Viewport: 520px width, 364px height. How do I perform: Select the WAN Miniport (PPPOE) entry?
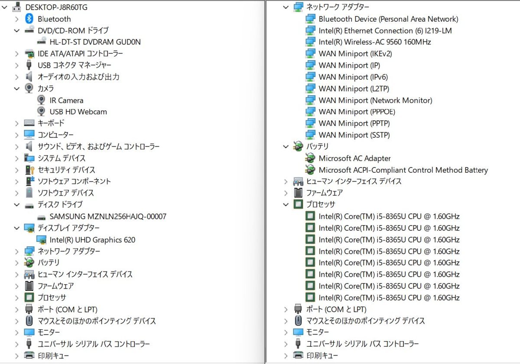[357, 112]
